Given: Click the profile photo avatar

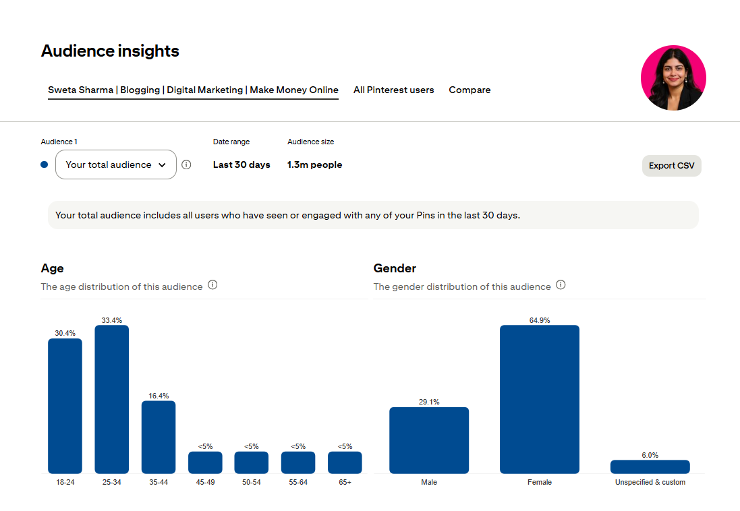Looking at the screenshot, I should [673, 78].
